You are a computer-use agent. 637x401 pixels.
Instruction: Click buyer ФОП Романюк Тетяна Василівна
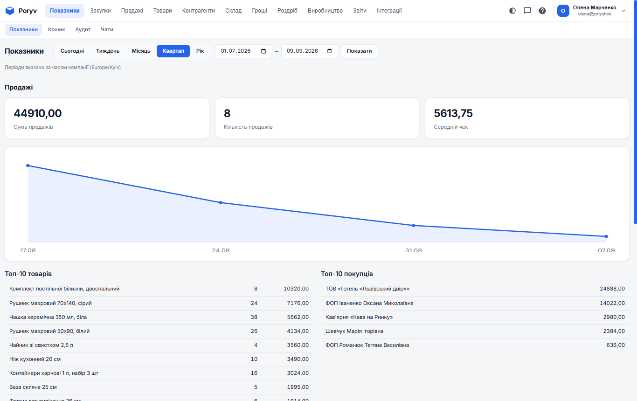click(475, 345)
